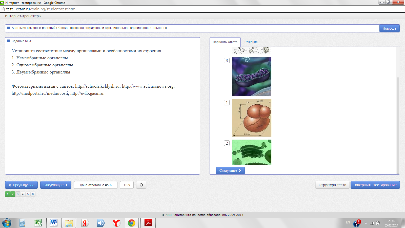The width and height of the screenshot is (405, 228).
Task: Click the power plug tray icon
Action: (x=378, y=223)
